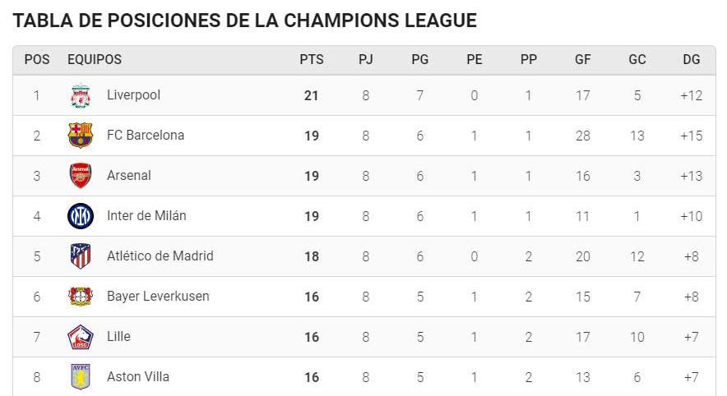Click the Arsenal club badge
This screenshot has height=396, width=727.
[81, 176]
